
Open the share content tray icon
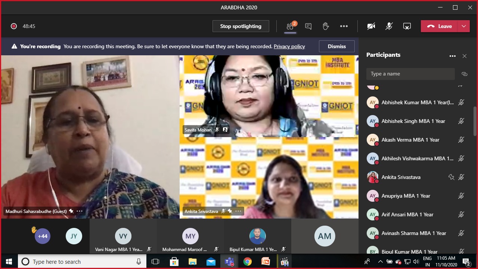click(x=407, y=26)
